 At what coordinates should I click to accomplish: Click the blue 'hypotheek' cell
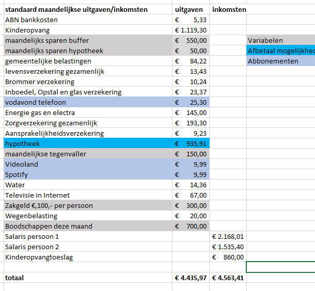[88, 143]
